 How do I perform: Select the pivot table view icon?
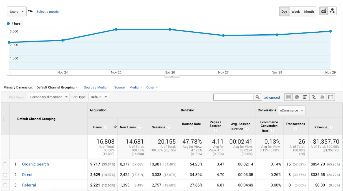click(330, 97)
